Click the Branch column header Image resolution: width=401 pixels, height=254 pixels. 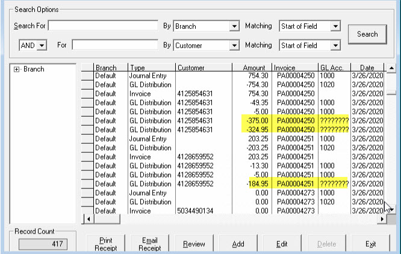click(x=110, y=68)
